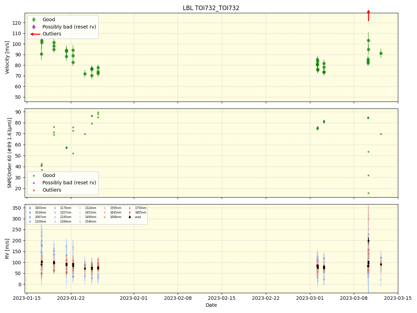This screenshot has height=313, width=417.
Task: Click the 1546nm legend entry
Action: (x=90, y=222)
